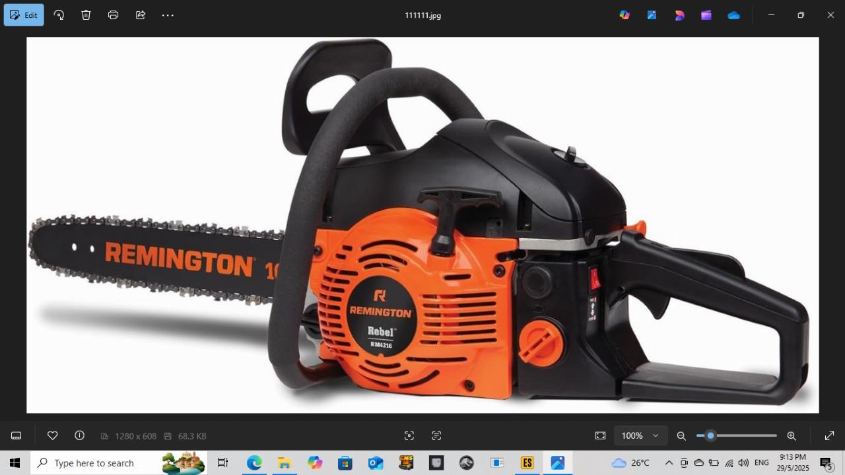Click the 111111.jpg file name title
Image resolution: width=845 pixels, height=475 pixels.
[x=423, y=15]
